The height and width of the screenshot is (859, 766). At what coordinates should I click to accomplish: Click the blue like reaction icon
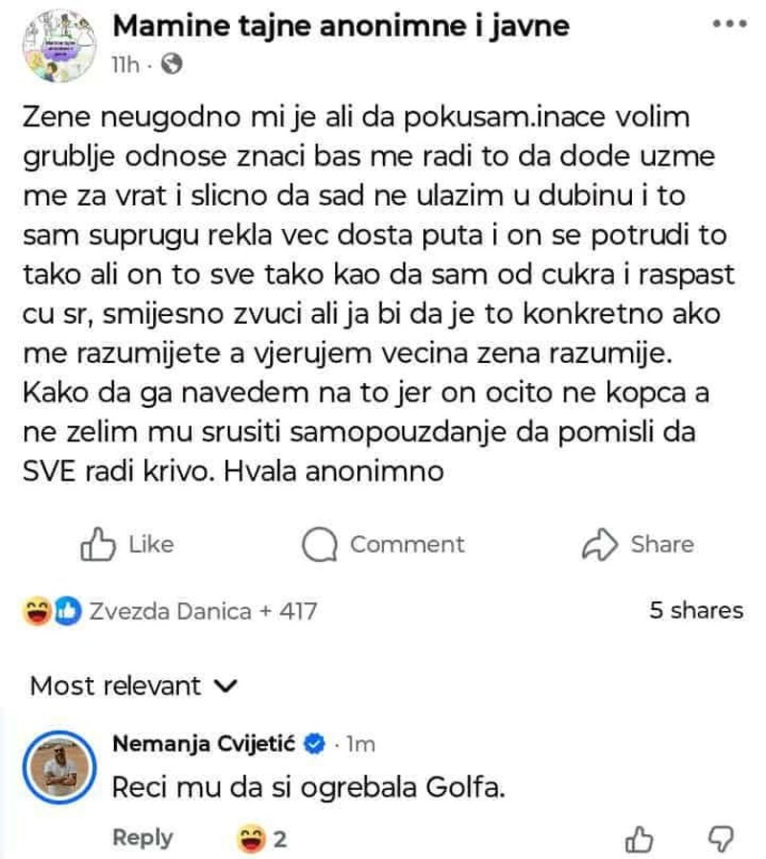(x=67, y=610)
